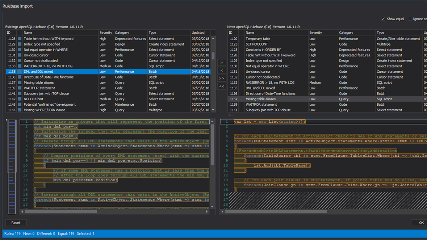Move all rules right using >> button
This screenshot has height=240, width=427.
(222, 79)
